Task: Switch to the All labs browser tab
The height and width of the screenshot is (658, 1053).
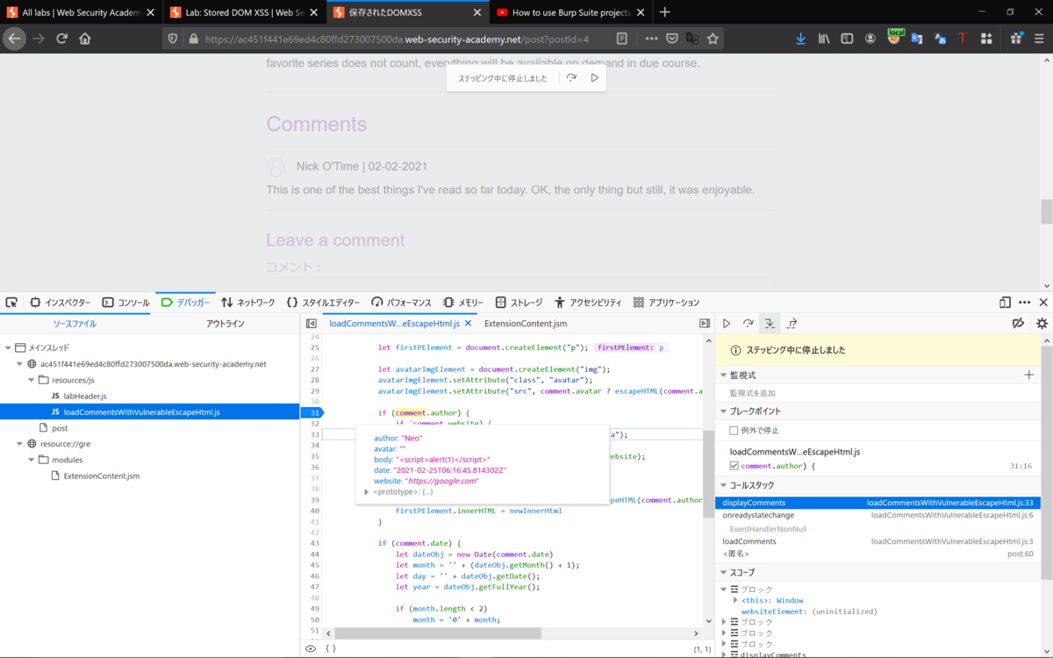Action: point(80,12)
